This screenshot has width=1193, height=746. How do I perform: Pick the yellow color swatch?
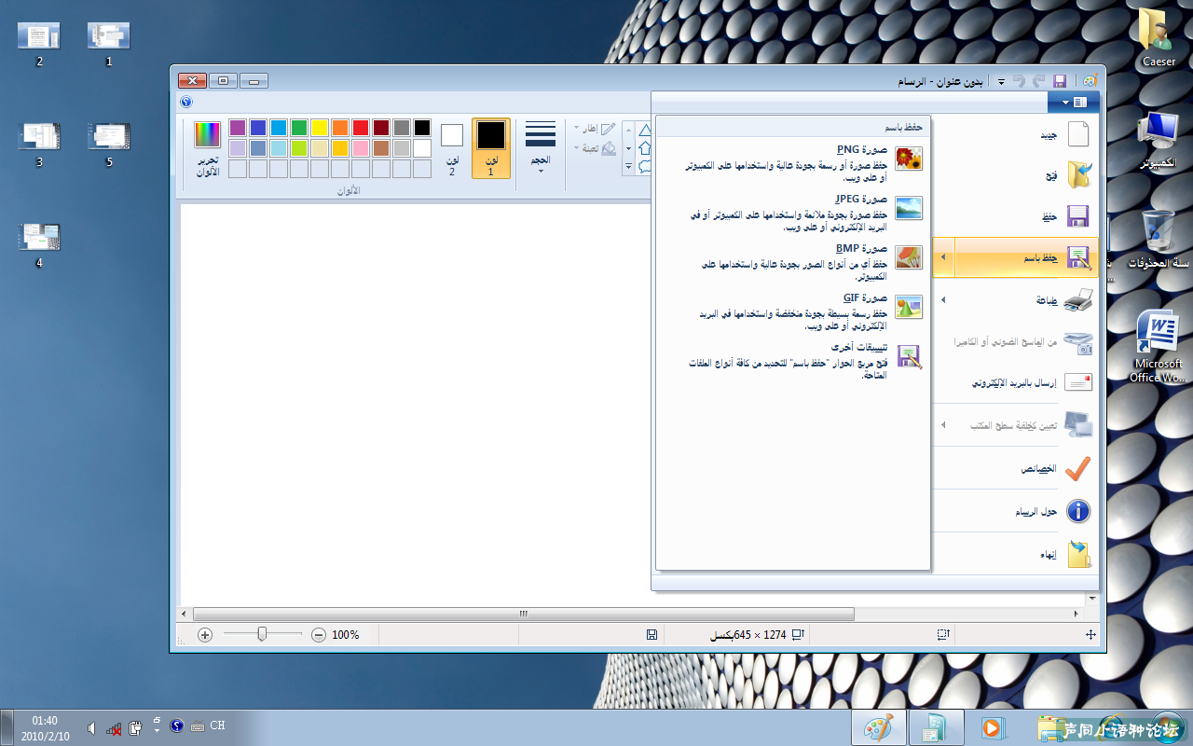320,128
